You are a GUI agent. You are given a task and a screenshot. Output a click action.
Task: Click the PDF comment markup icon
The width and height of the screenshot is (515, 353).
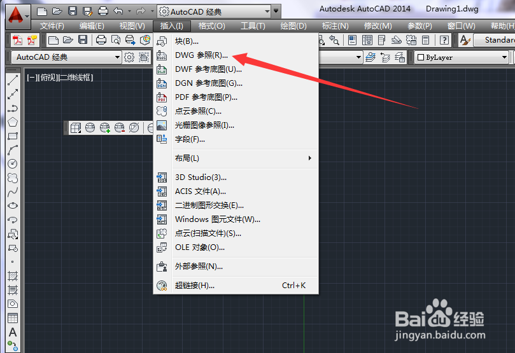click(32, 40)
